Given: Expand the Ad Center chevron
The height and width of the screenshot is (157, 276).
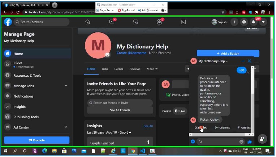Looking at the screenshot, I should pyautogui.click(x=66, y=127).
